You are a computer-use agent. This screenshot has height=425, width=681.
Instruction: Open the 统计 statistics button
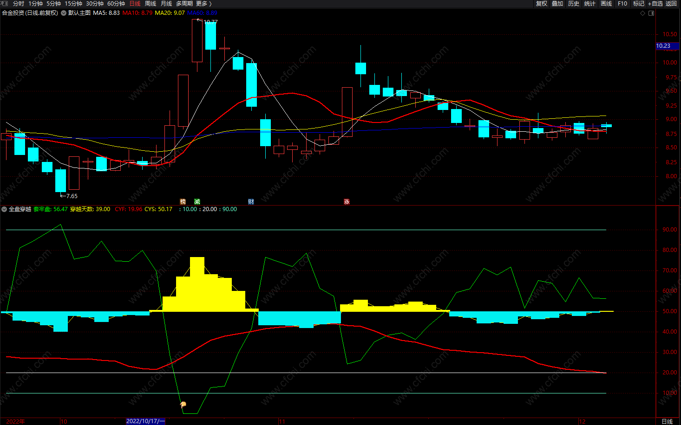pyautogui.click(x=590, y=4)
